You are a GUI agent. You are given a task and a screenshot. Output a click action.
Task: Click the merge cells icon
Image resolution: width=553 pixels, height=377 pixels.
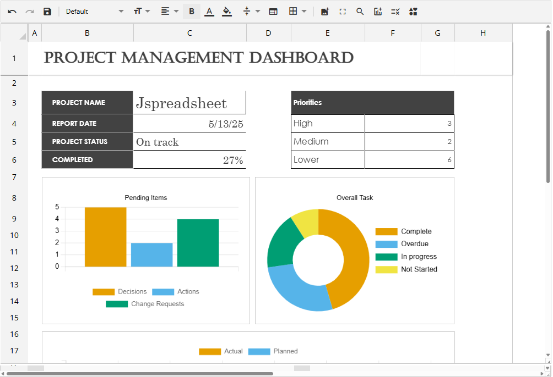click(273, 12)
